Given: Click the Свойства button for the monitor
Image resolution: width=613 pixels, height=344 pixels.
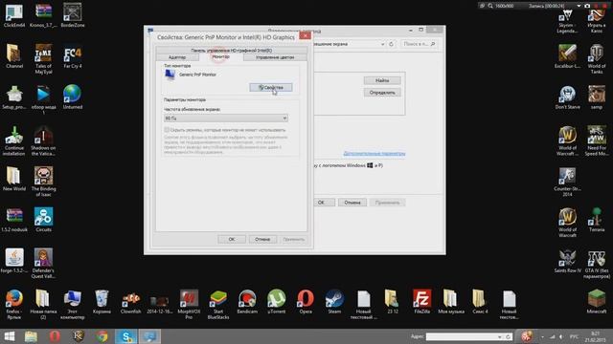Looking at the screenshot, I should [x=271, y=87].
